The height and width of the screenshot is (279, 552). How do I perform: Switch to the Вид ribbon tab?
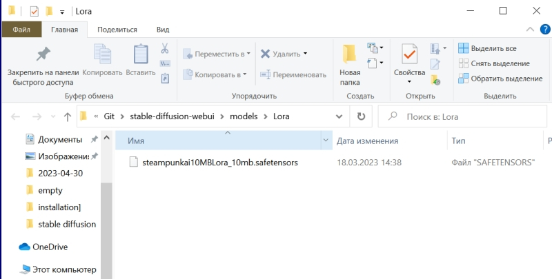point(163,30)
